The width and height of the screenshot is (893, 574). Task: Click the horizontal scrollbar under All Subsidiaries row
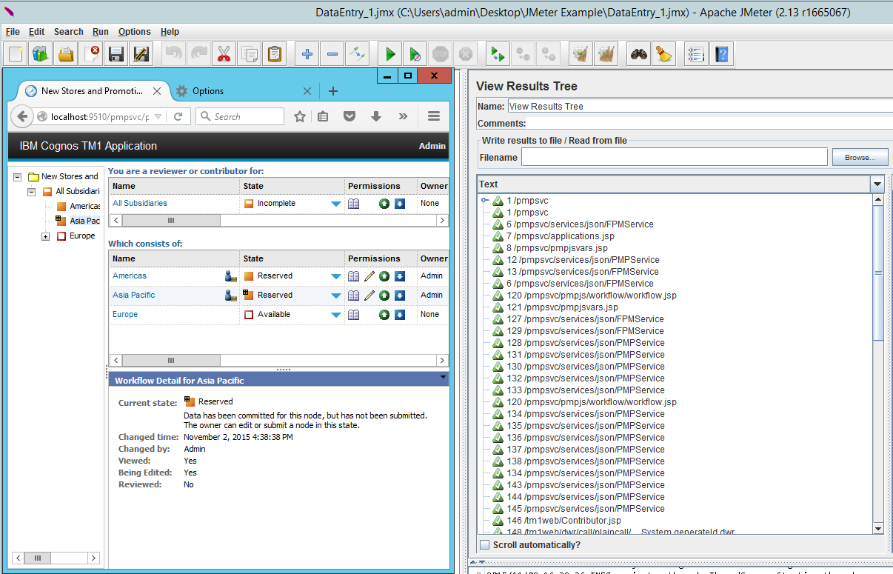(171, 221)
